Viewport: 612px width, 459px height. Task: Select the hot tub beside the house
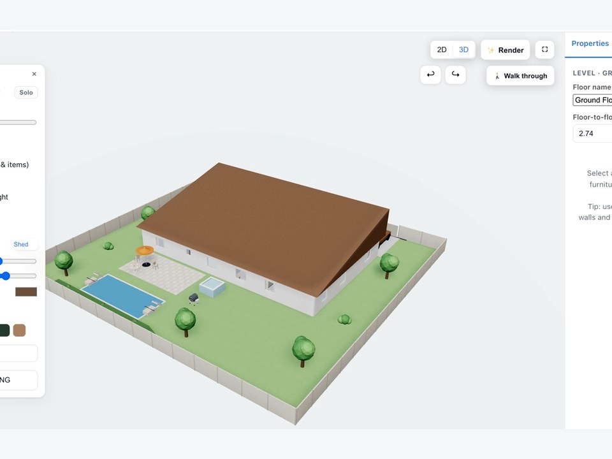[212, 288]
